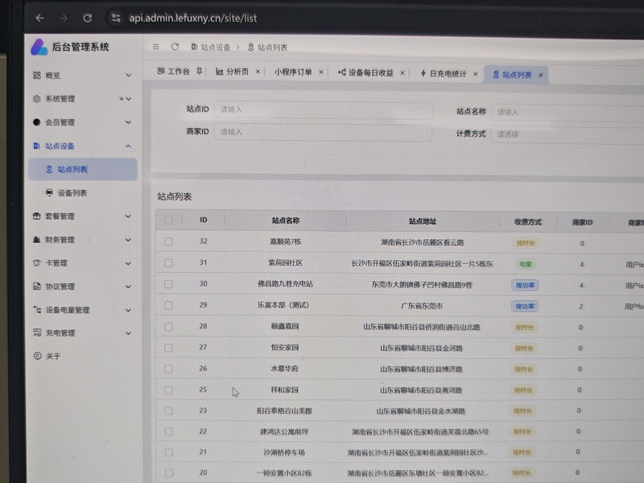The image size is (644, 483).
Task: Click the 协议管理 sidebar icon
Action: coord(36,287)
